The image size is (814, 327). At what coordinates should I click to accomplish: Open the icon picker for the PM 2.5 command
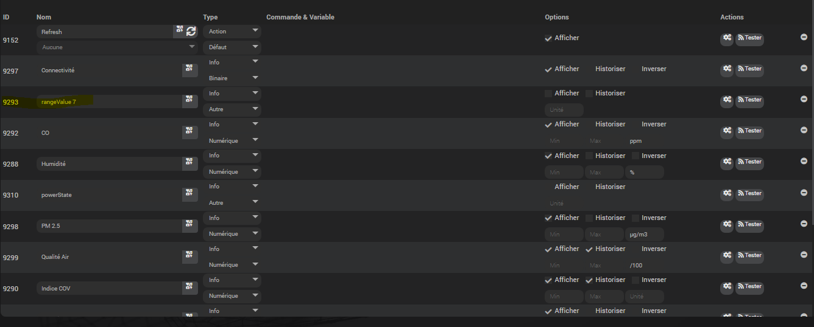coord(189,225)
